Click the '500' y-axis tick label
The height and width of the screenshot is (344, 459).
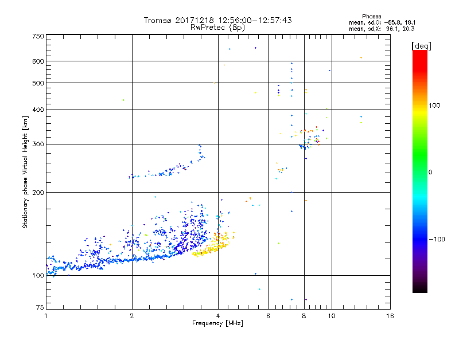(38, 83)
